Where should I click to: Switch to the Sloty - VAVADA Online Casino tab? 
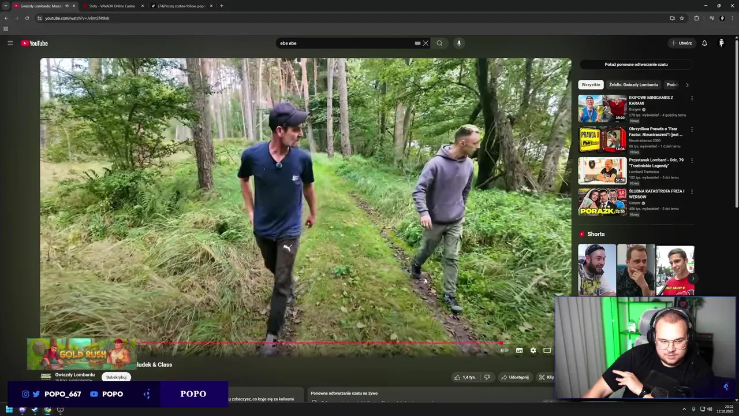point(112,6)
